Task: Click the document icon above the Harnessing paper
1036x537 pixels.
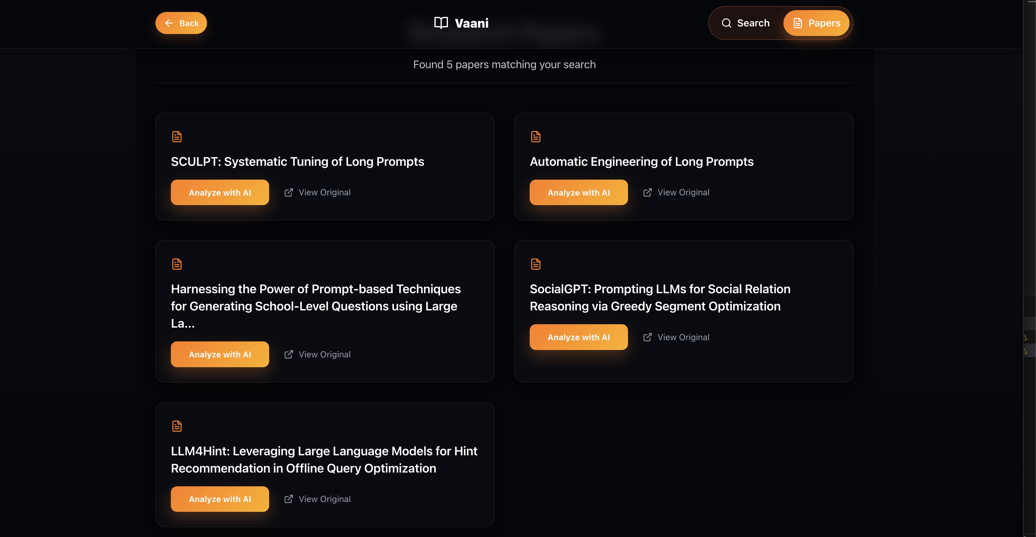Action: [x=177, y=264]
